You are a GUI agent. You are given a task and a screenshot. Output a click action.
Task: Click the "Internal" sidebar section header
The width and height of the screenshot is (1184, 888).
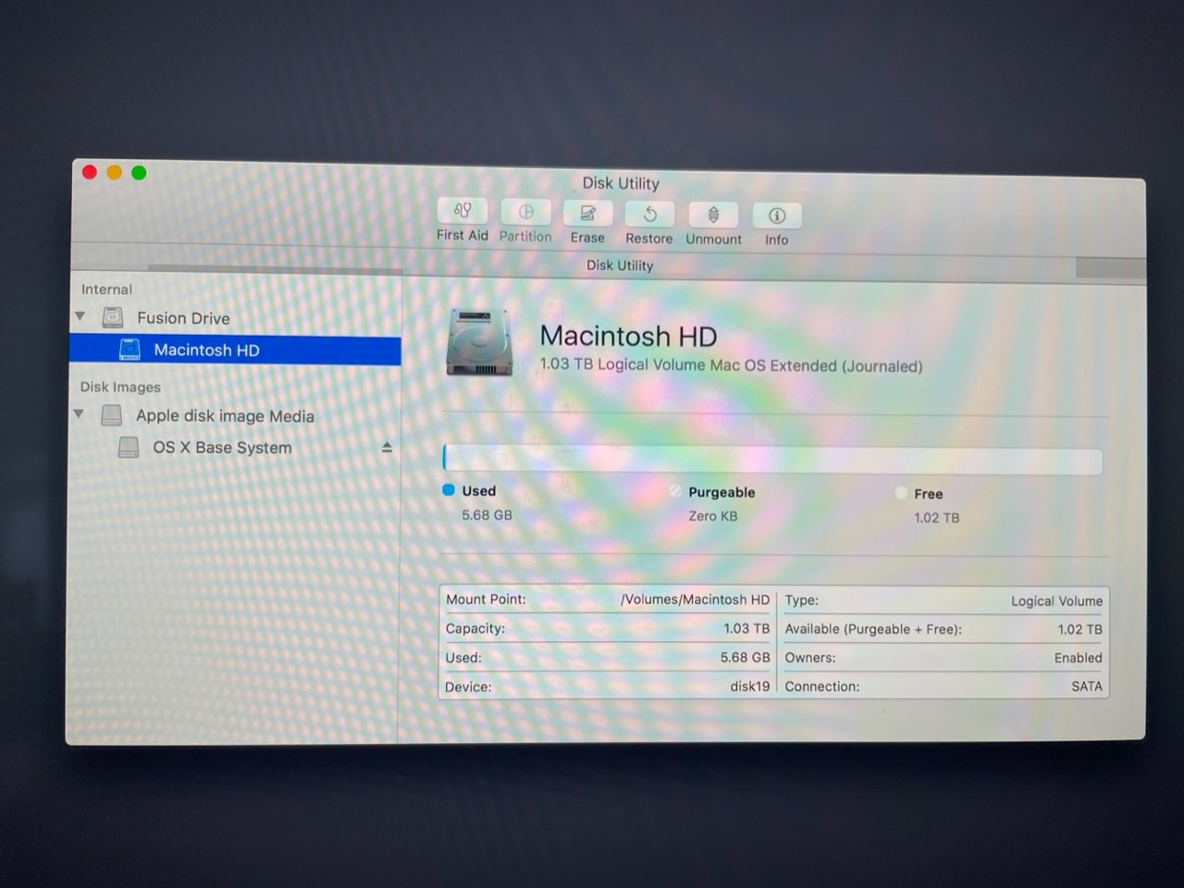pyautogui.click(x=106, y=290)
